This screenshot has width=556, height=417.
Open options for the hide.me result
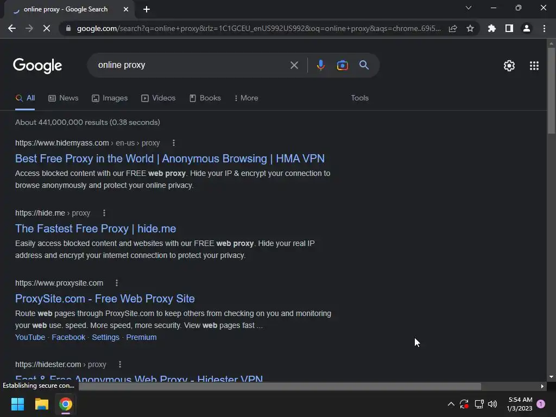[104, 213]
